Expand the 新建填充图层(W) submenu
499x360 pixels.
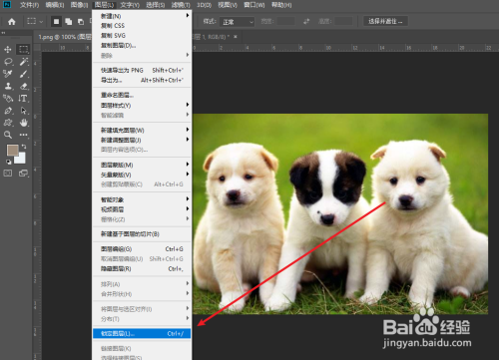click(142, 130)
